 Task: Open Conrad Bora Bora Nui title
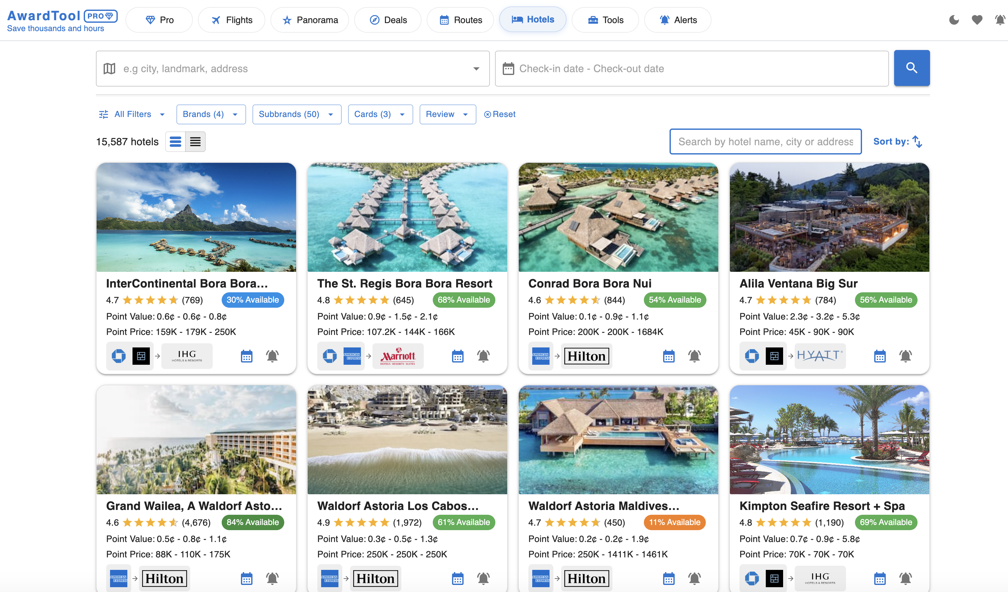pyautogui.click(x=590, y=283)
